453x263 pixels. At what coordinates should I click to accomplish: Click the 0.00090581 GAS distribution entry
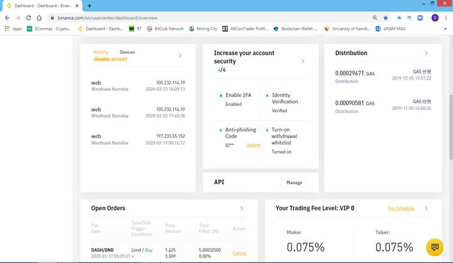click(x=383, y=106)
